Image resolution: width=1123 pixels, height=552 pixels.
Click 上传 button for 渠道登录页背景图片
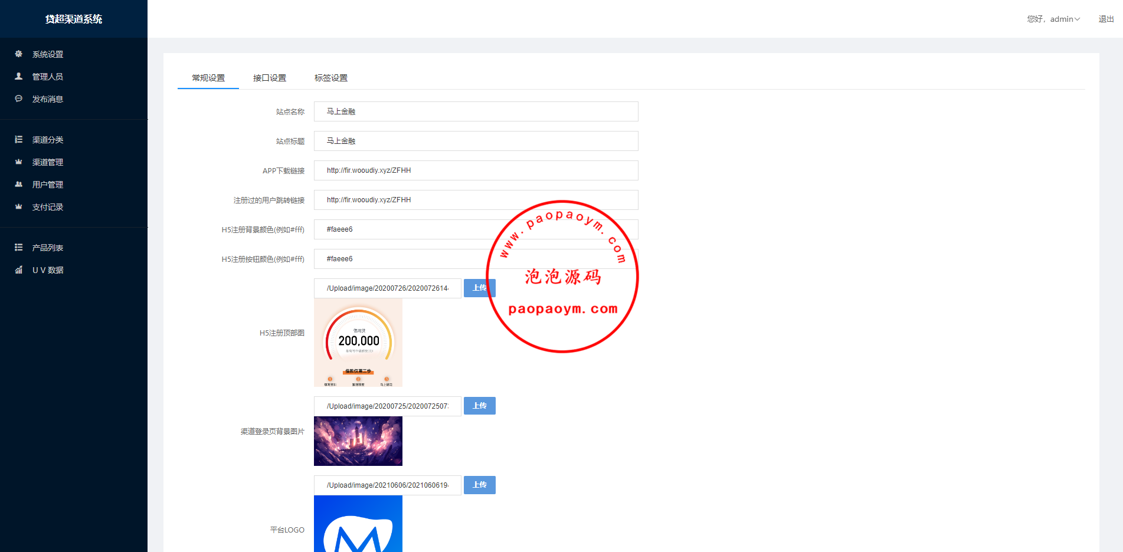[479, 406]
